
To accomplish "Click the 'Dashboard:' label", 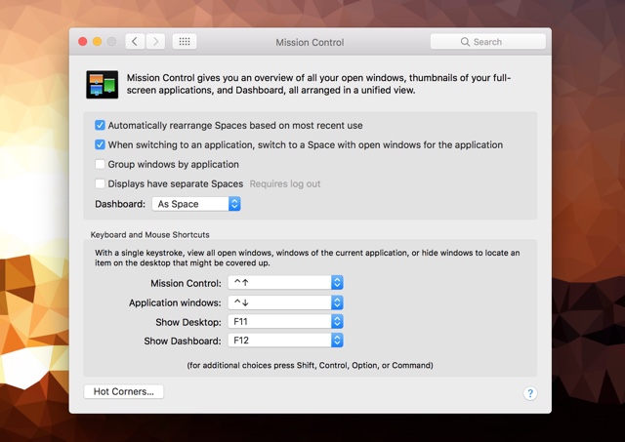I will coord(120,204).
